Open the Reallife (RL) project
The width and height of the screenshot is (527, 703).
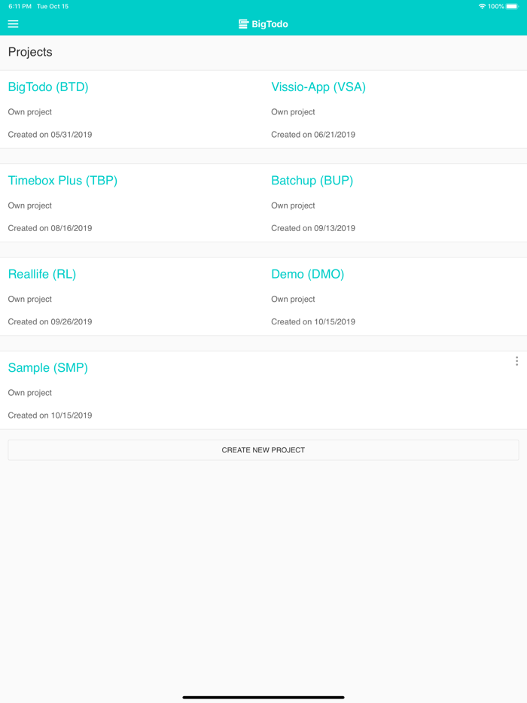pyautogui.click(x=42, y=274)
